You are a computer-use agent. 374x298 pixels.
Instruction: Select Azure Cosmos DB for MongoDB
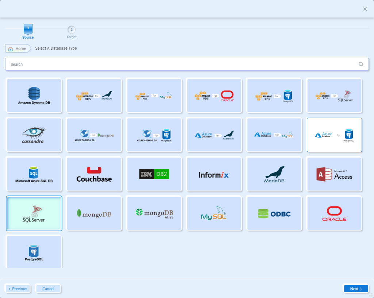[x=94, y=135]
